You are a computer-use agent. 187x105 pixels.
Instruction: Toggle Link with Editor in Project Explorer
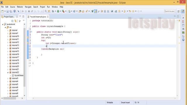tap(15, 21)
